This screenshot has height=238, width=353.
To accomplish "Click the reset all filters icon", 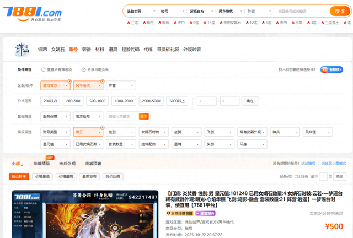I will pos(44,70).
